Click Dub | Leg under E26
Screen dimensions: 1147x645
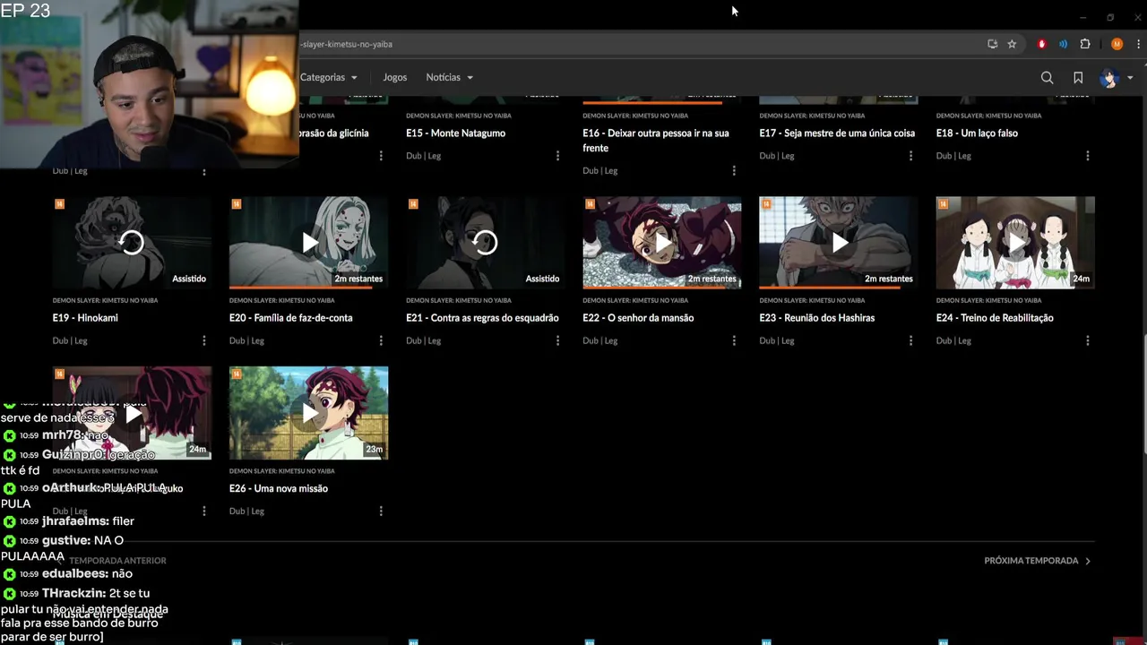pos(246,511)
